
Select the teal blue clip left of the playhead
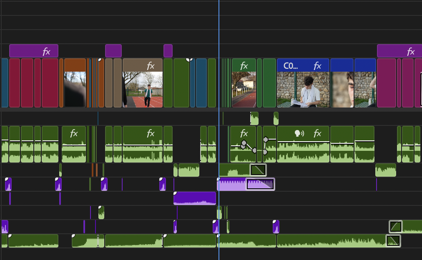click(201, 83)
